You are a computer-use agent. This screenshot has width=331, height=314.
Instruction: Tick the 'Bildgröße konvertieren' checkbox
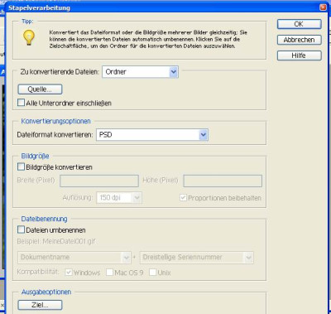coord(21,167)
